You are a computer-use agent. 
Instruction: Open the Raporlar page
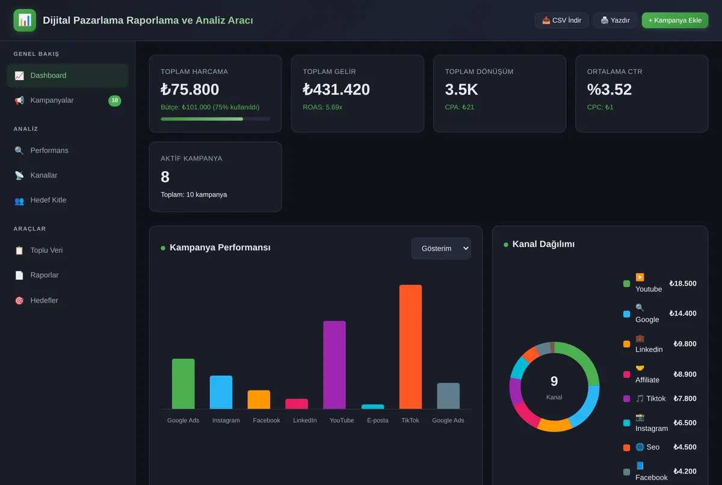pos(67,275)
